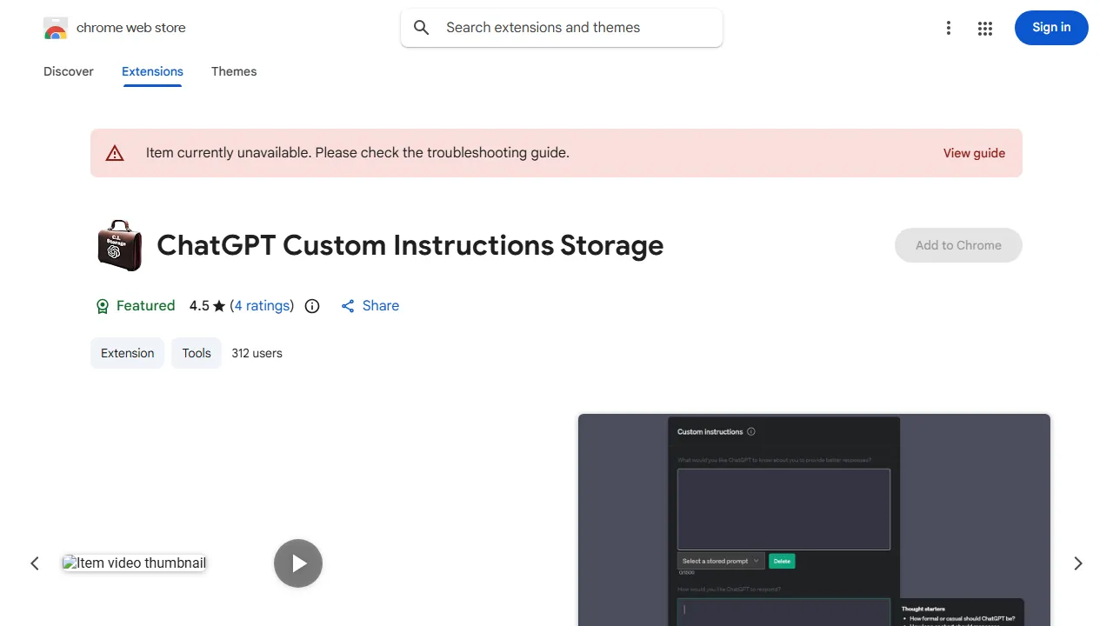Click the search magnifier icon
The height and width of the screenshot is (626, 1113).
click(x=421, y=28)
